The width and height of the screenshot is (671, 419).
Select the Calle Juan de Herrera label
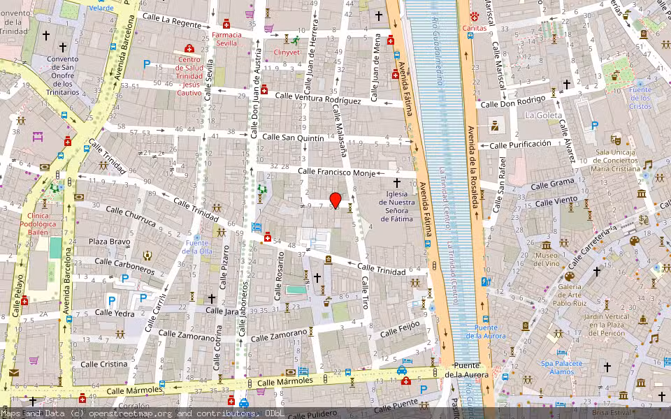tap(310, 58)
